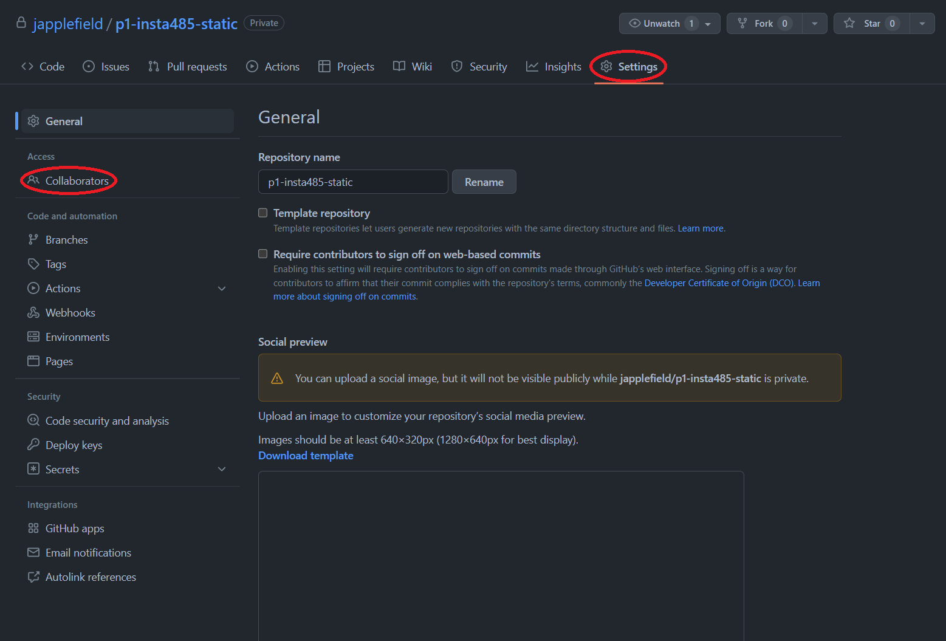The width and height of the screenshot is (946, 641).
Task: Open the Insights tab
Action: (554, 66)
